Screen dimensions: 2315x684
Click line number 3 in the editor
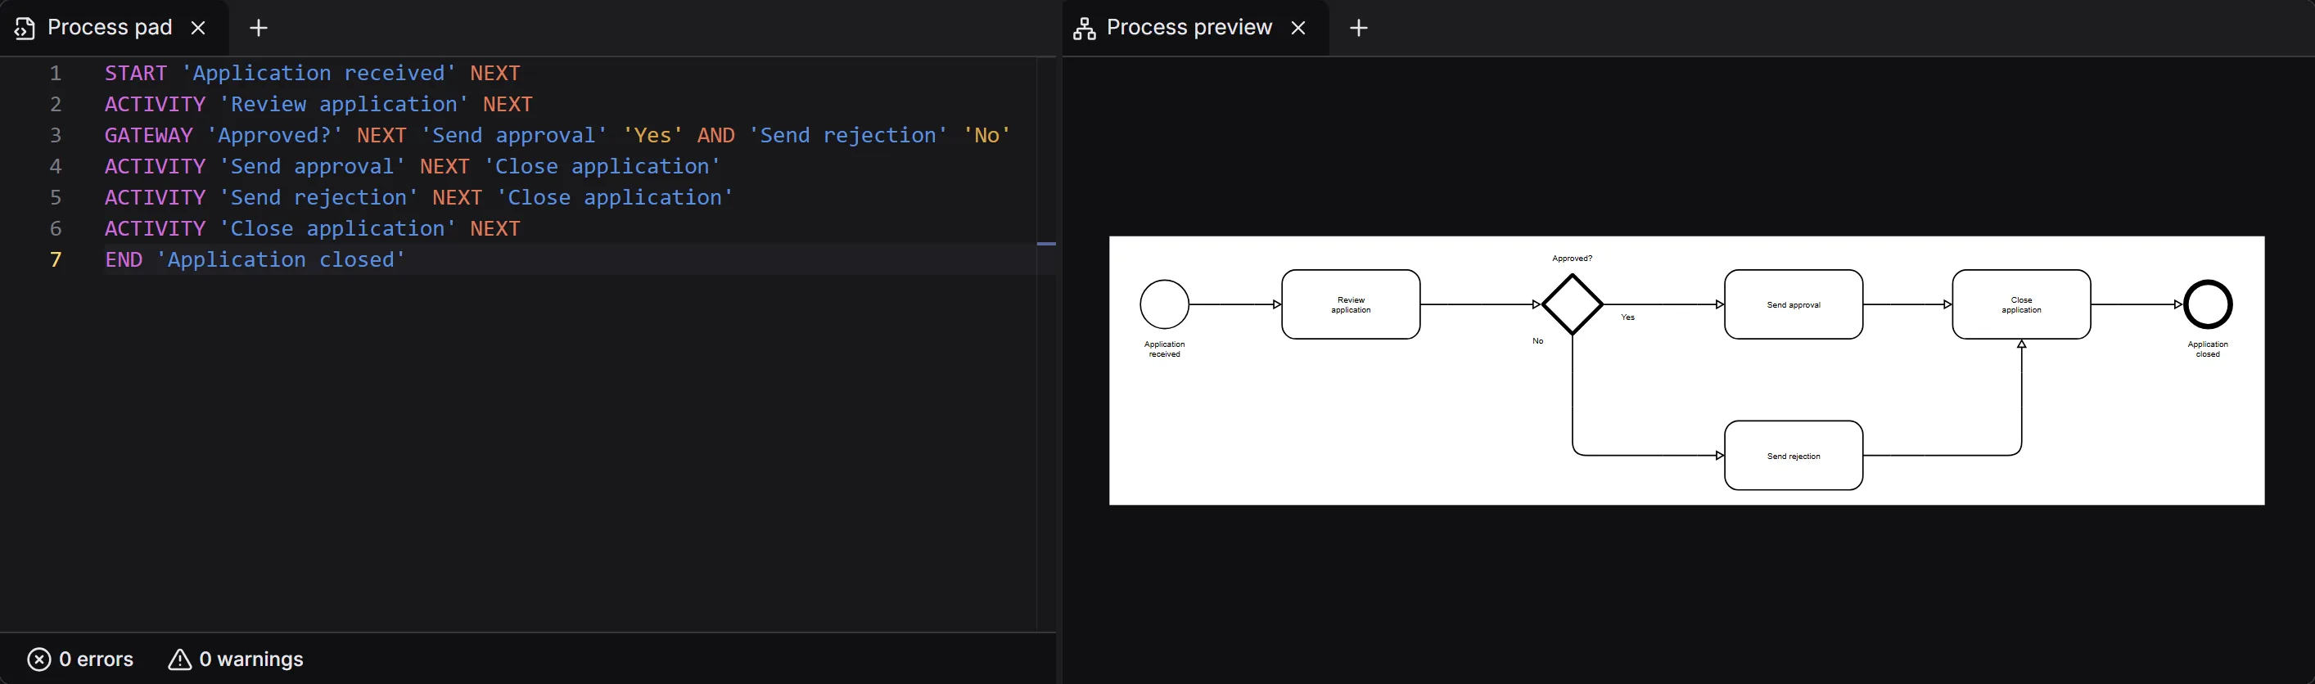(56, 136)
